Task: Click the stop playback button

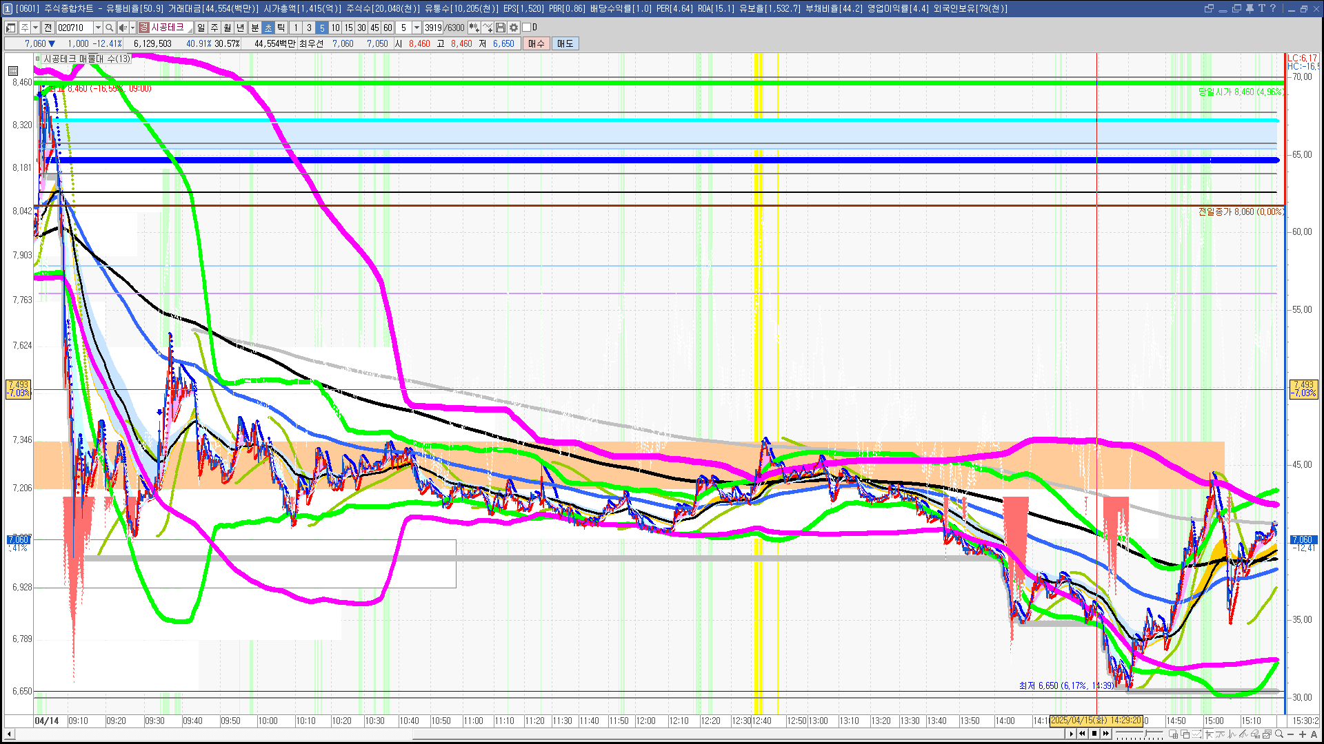Action: (1094, 734)
